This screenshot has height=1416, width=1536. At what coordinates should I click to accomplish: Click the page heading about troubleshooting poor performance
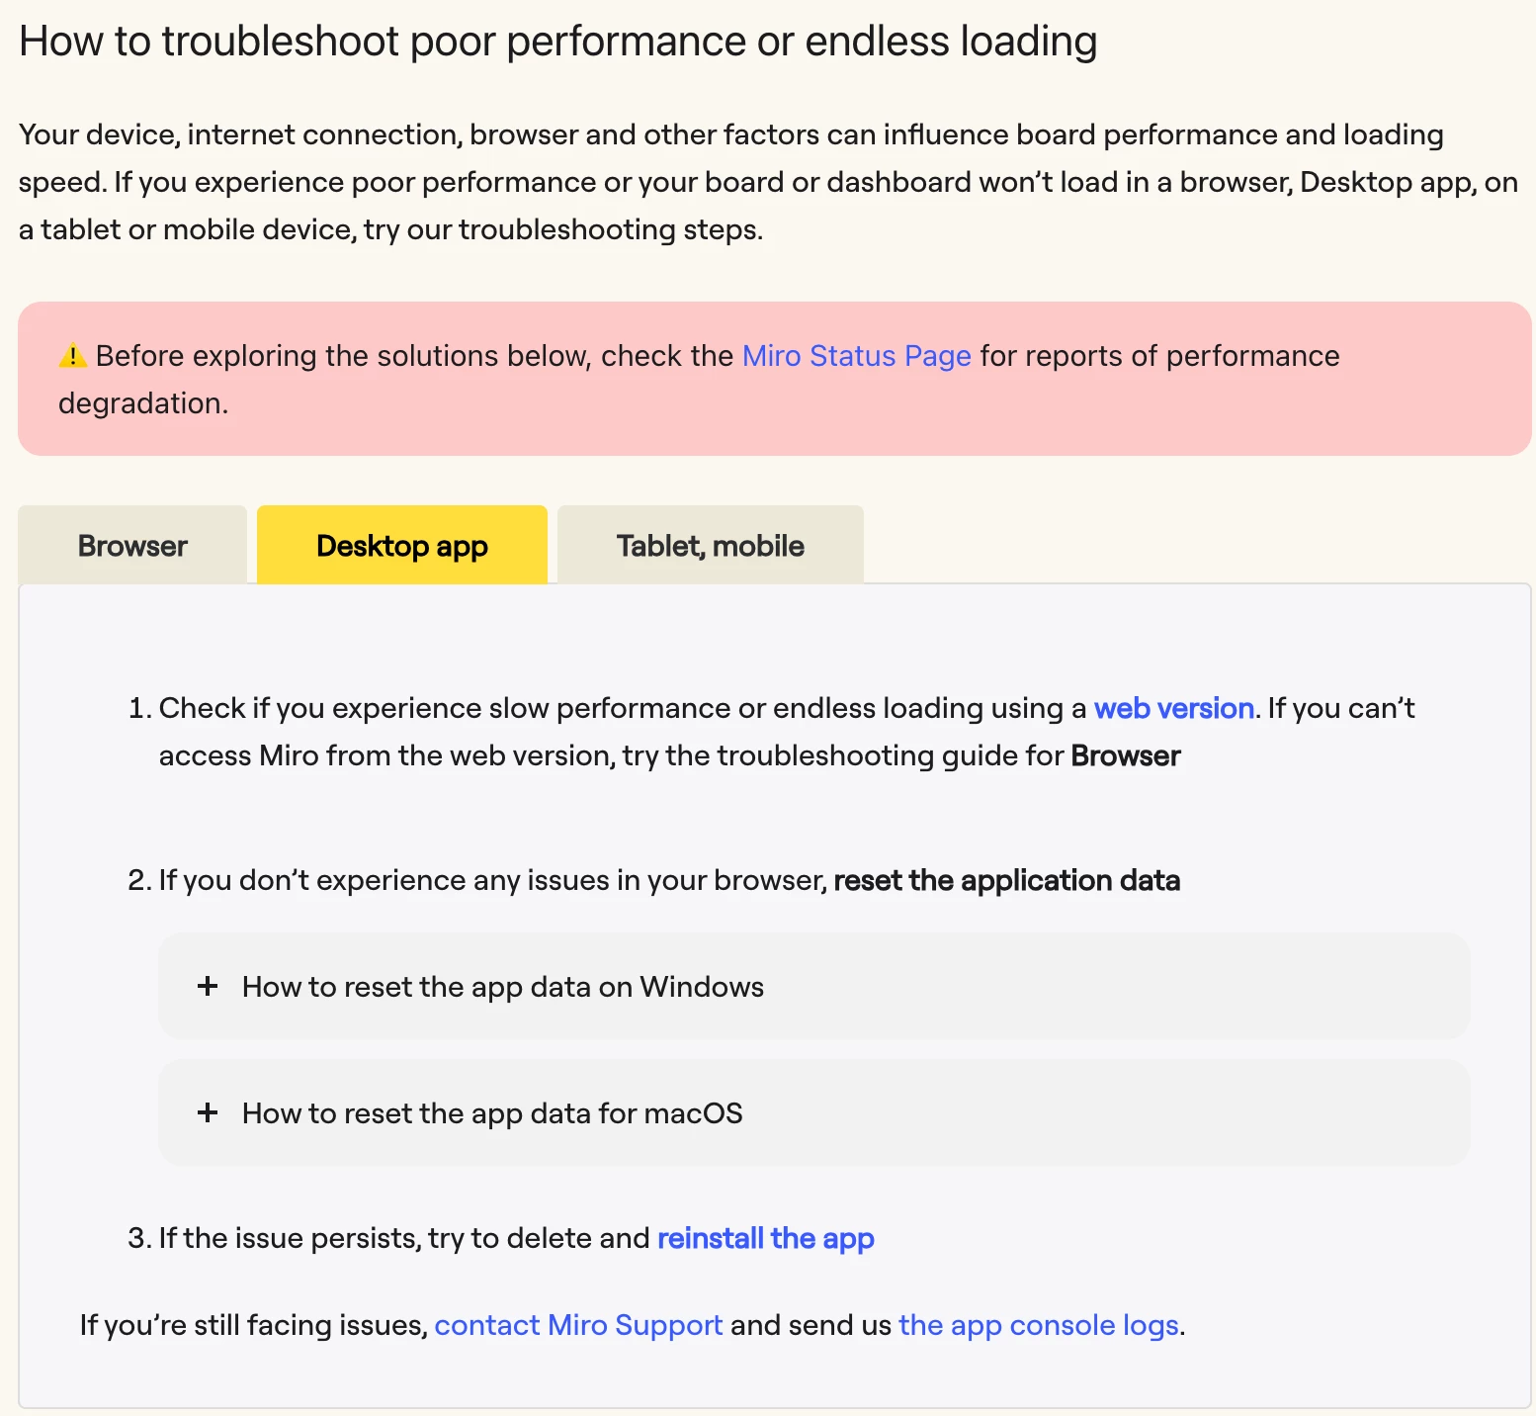pyautogui.click(x=558, y=42)
